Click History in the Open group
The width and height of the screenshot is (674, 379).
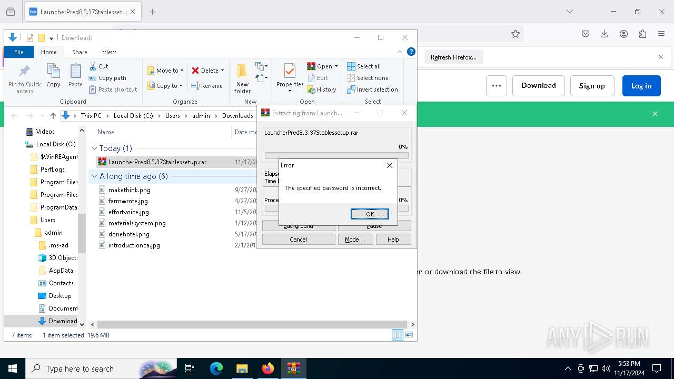click(322, 89)
